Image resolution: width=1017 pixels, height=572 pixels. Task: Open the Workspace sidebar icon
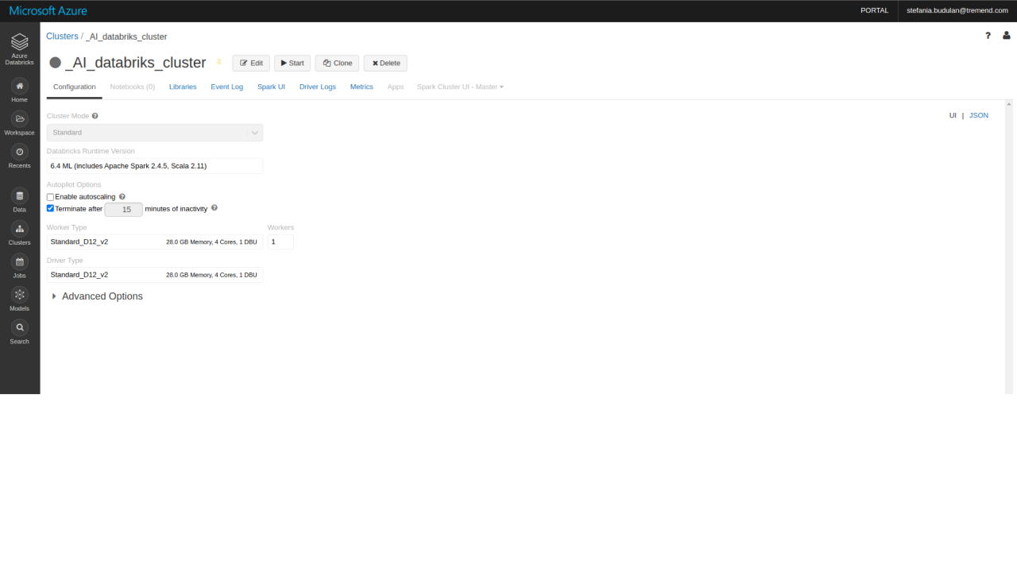20,118
